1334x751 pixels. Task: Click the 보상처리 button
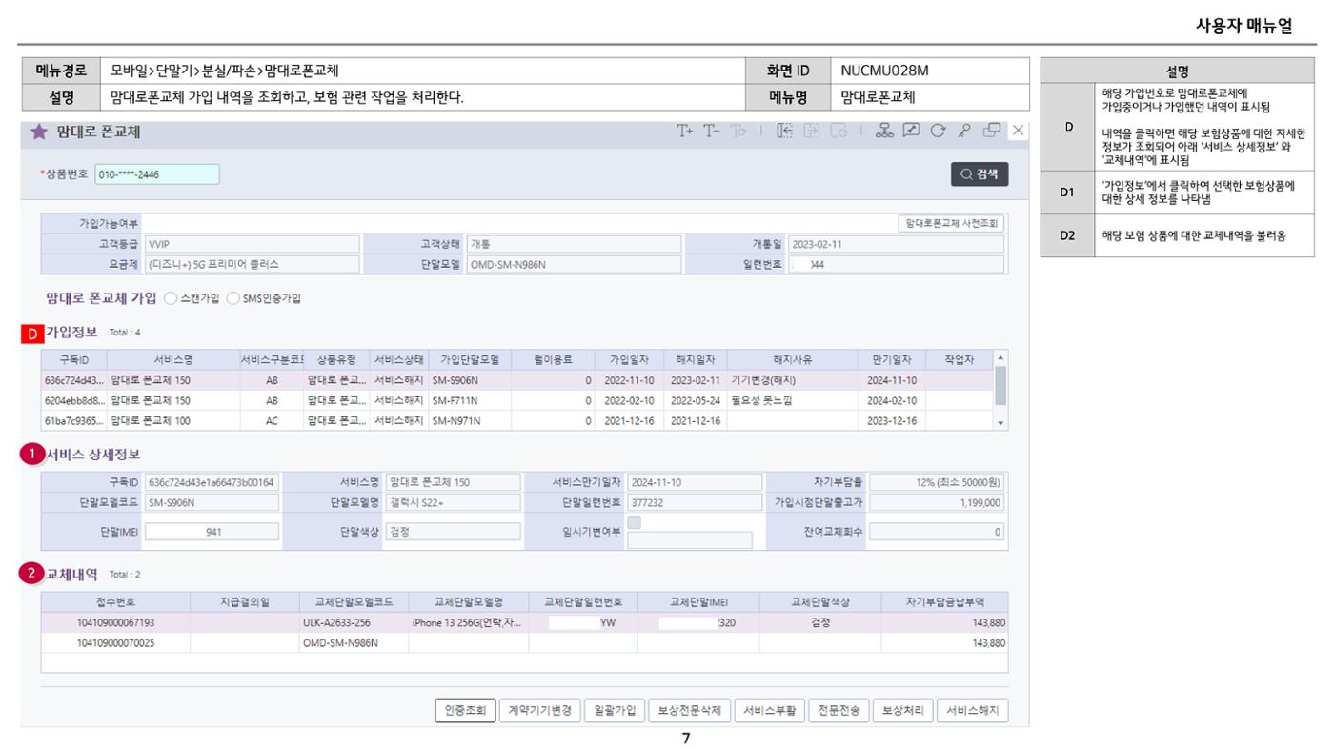(x=902, y=710)
